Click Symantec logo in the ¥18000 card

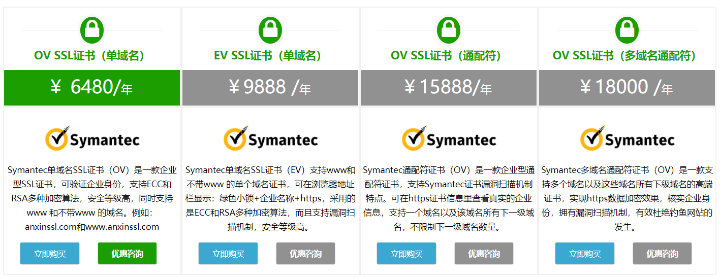(627, 138)
